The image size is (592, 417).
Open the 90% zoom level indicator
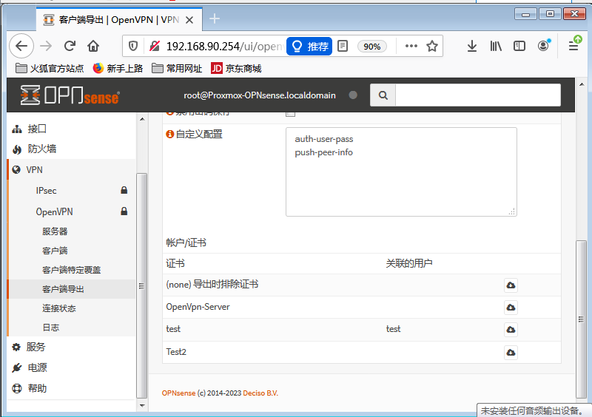pos(371,46)
